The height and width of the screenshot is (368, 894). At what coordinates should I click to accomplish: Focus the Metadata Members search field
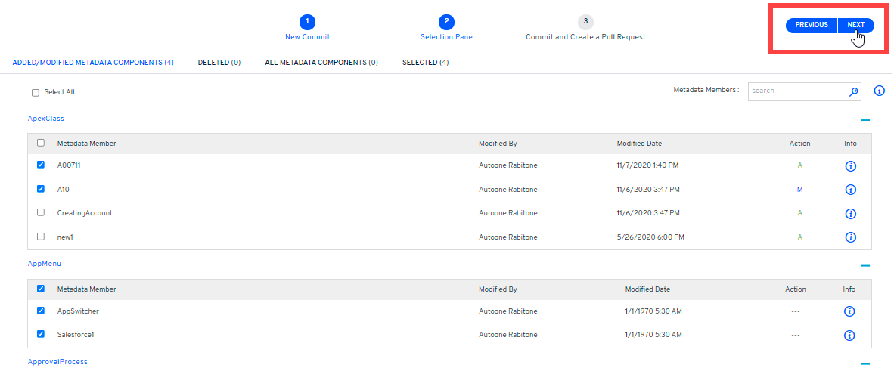coord(797,91)
